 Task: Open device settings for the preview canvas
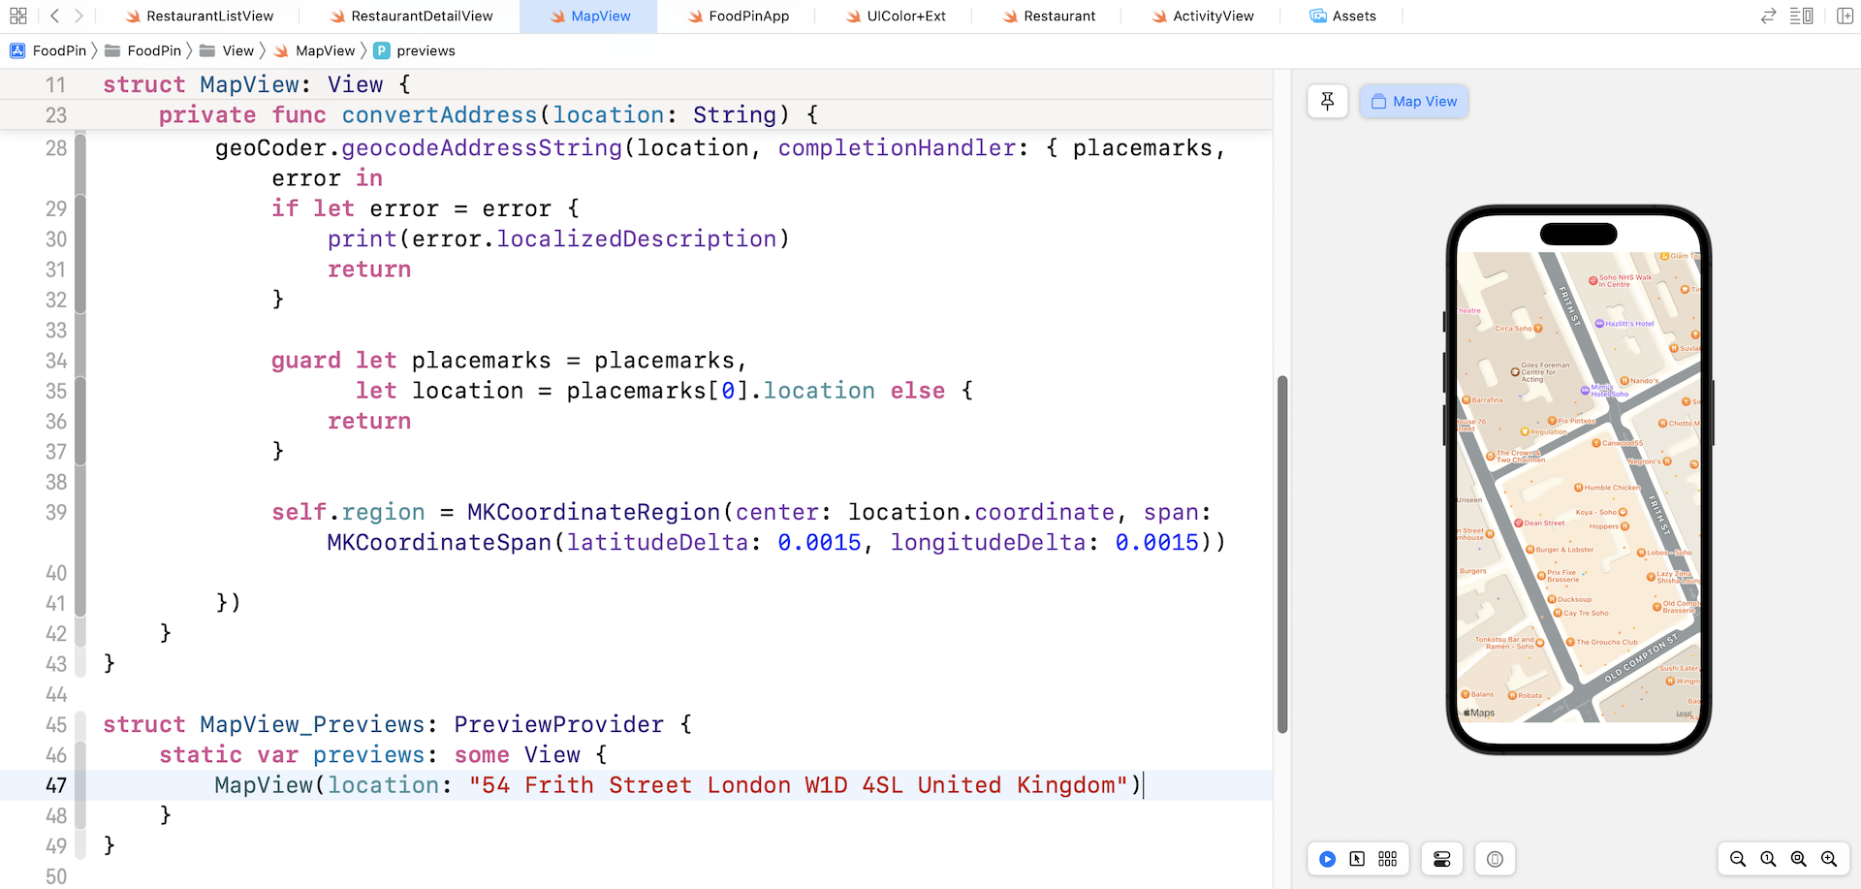(1441, 859)
